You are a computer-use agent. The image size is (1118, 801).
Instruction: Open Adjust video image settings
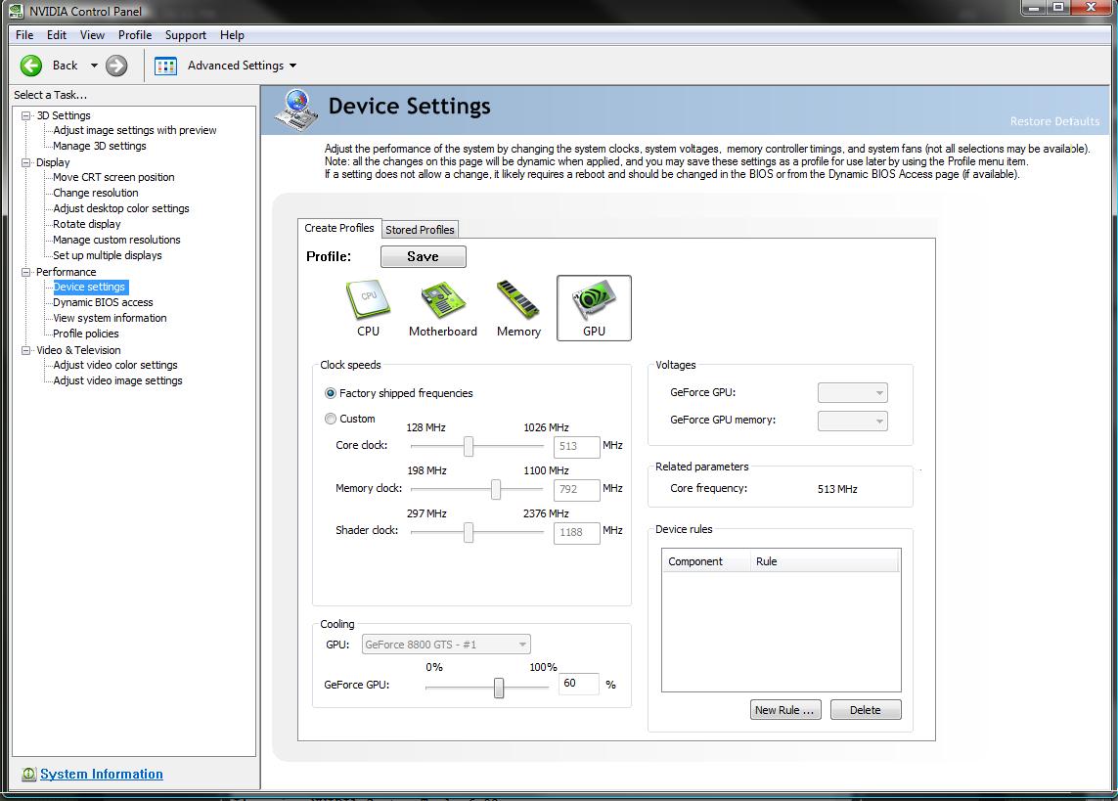pyautogui.click(x=117, y=381)
